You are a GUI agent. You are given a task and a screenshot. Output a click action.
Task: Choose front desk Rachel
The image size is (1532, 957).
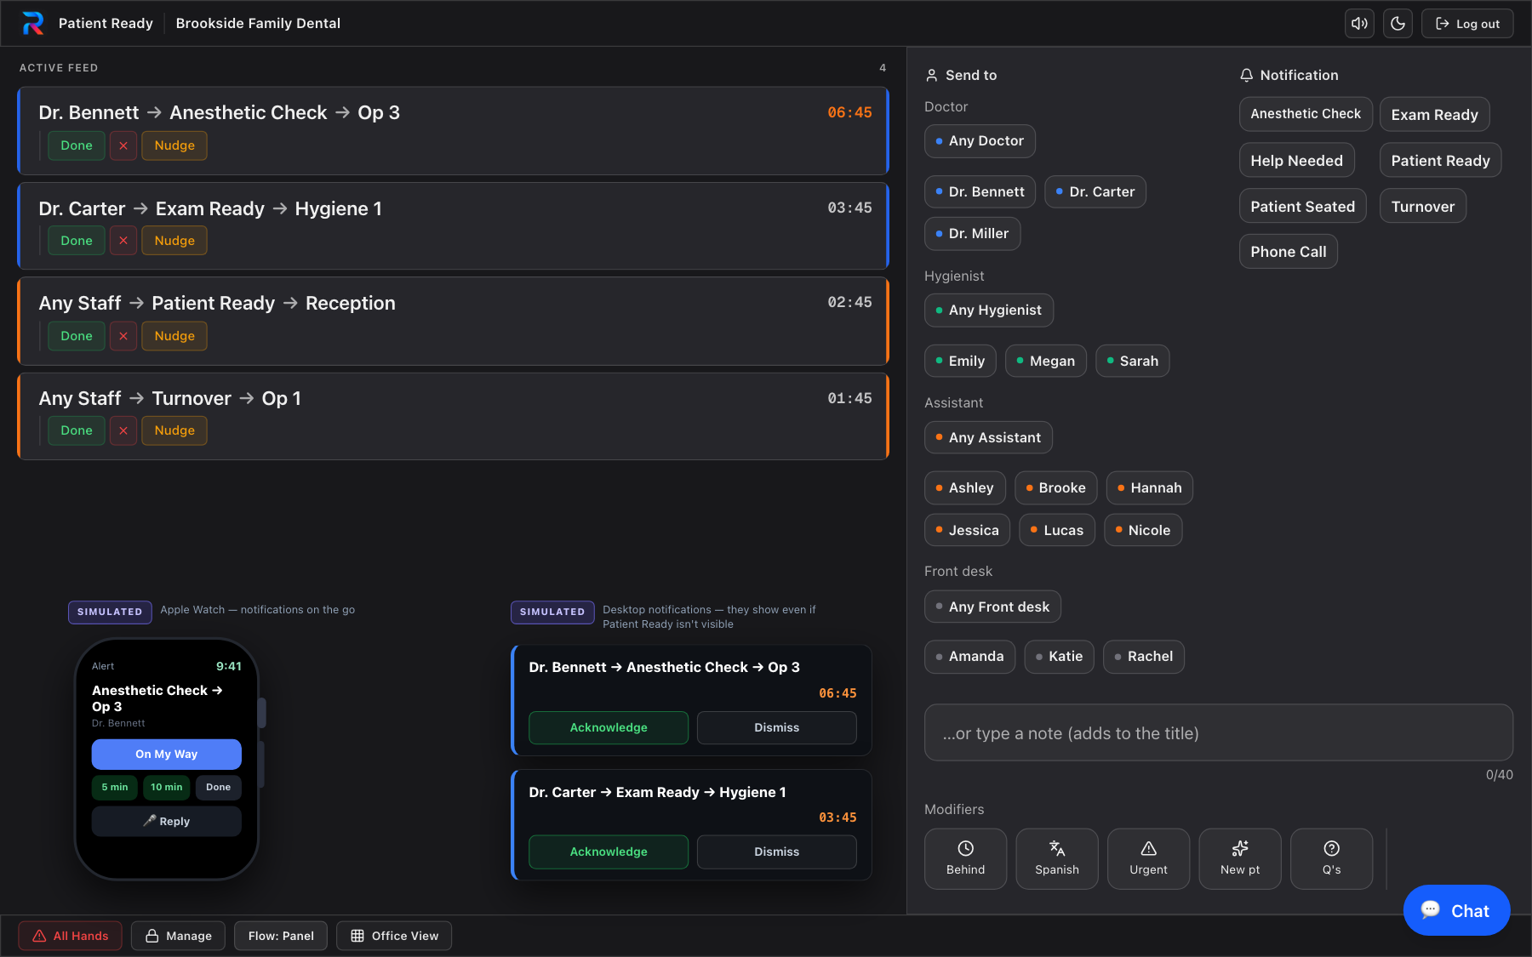point(1143,657)
